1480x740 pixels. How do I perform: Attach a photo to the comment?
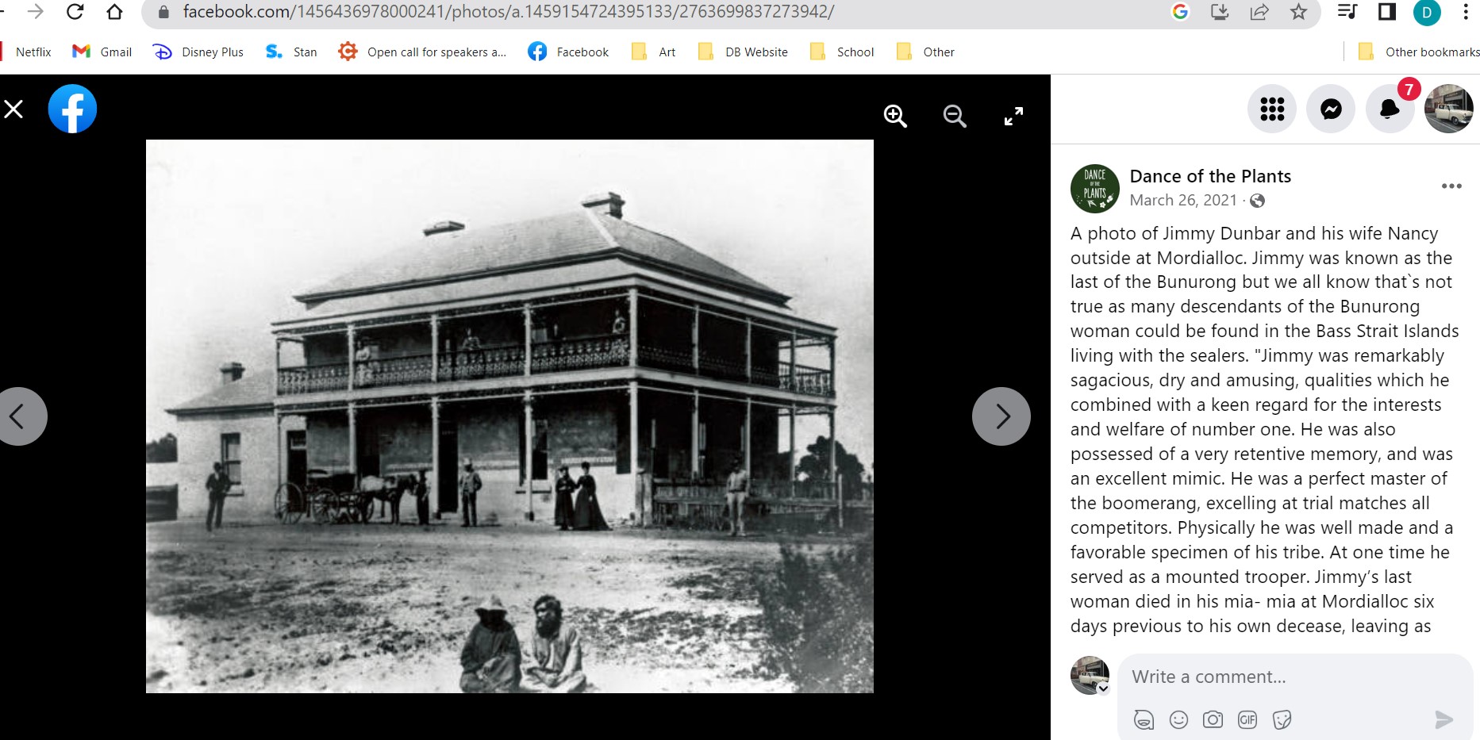(1213, 719)
